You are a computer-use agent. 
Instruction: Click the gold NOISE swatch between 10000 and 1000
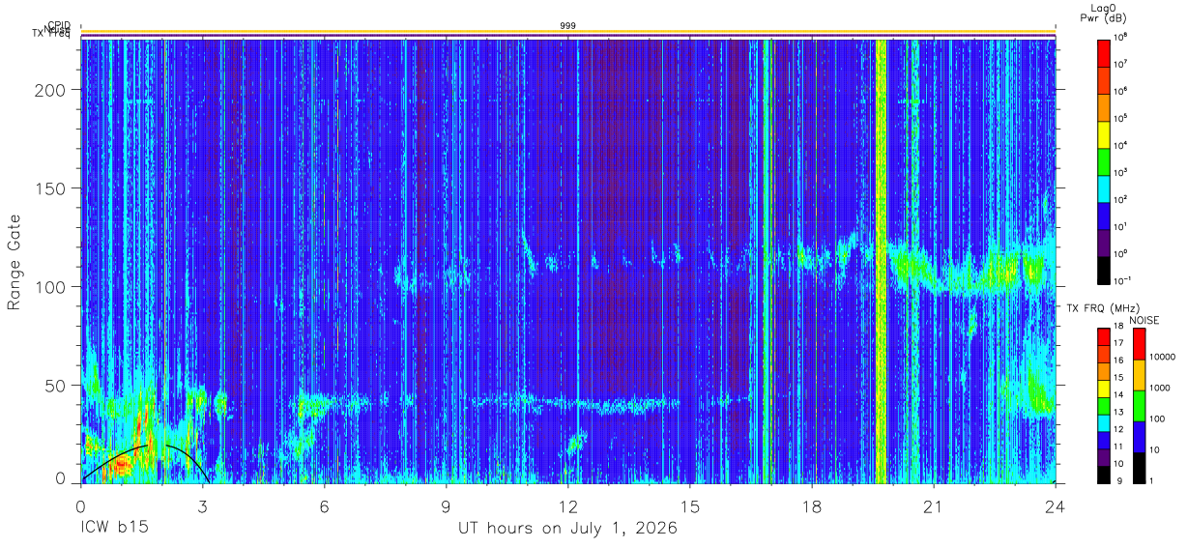(x=1139, y=375)
